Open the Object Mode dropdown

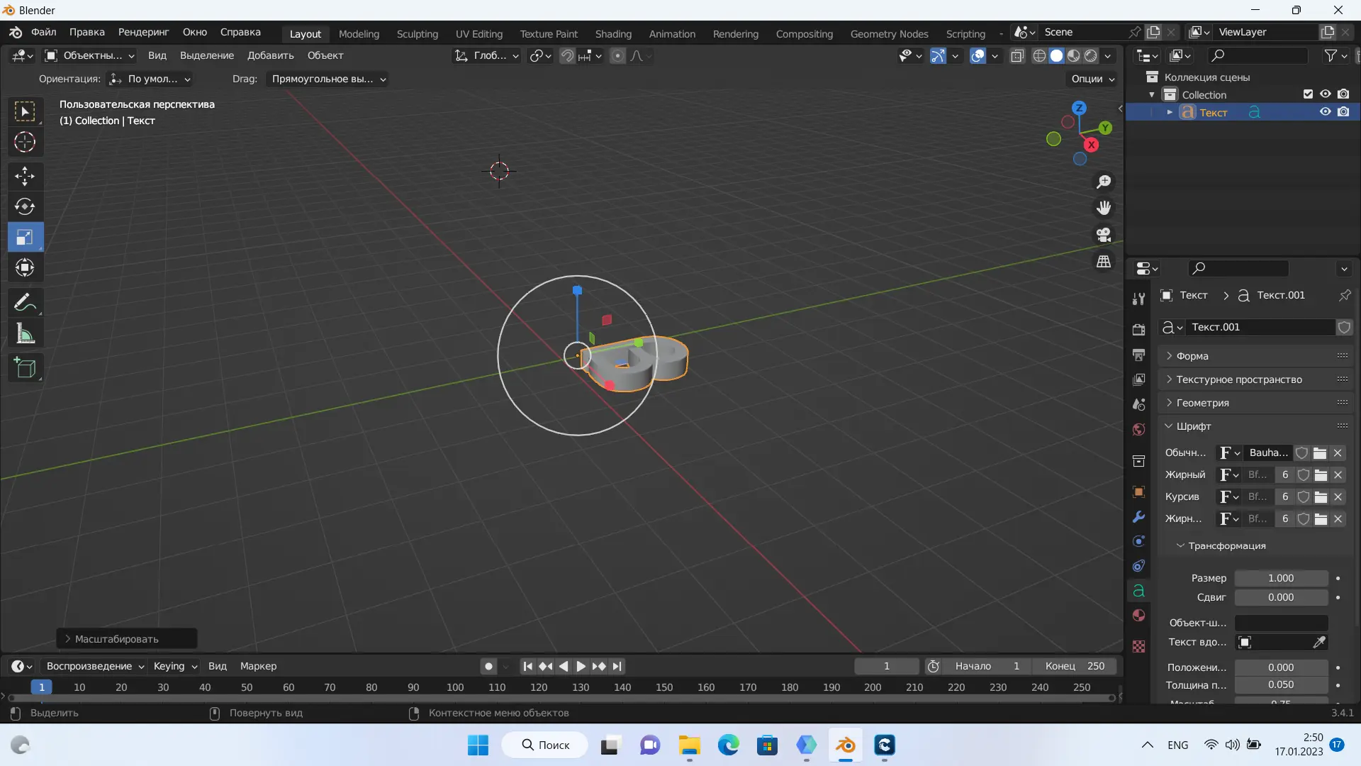[x=89, y=55]
